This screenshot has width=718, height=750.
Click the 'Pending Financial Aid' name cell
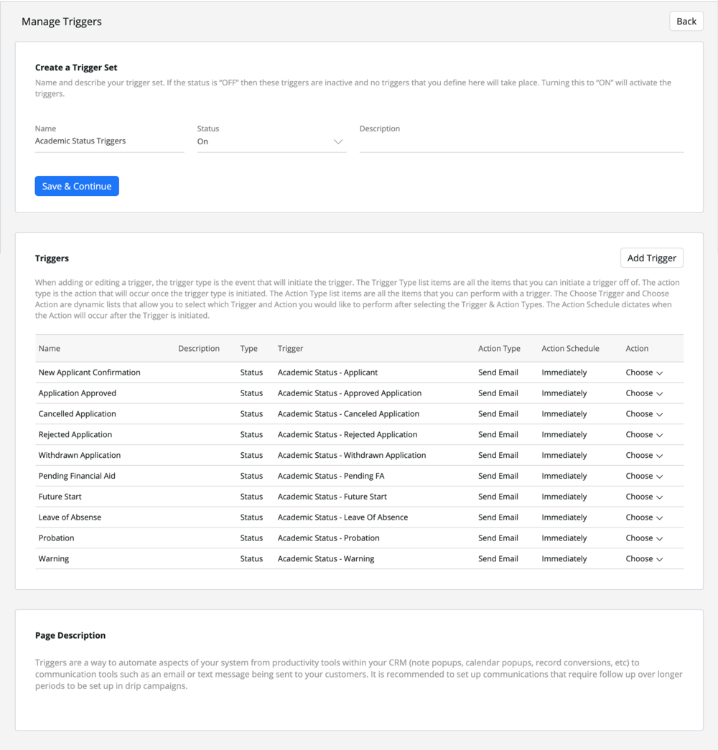(77, 476)
